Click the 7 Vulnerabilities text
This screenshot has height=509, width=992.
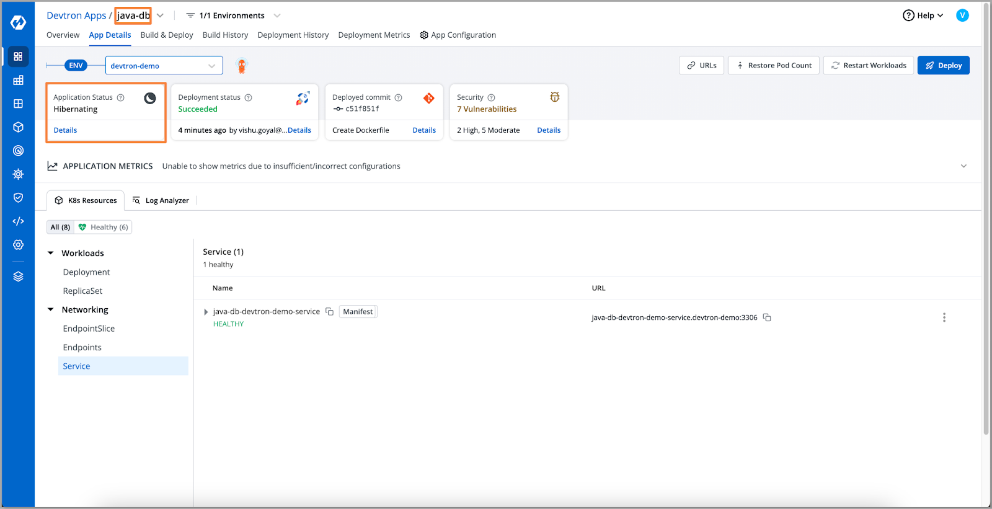[487, 109]
